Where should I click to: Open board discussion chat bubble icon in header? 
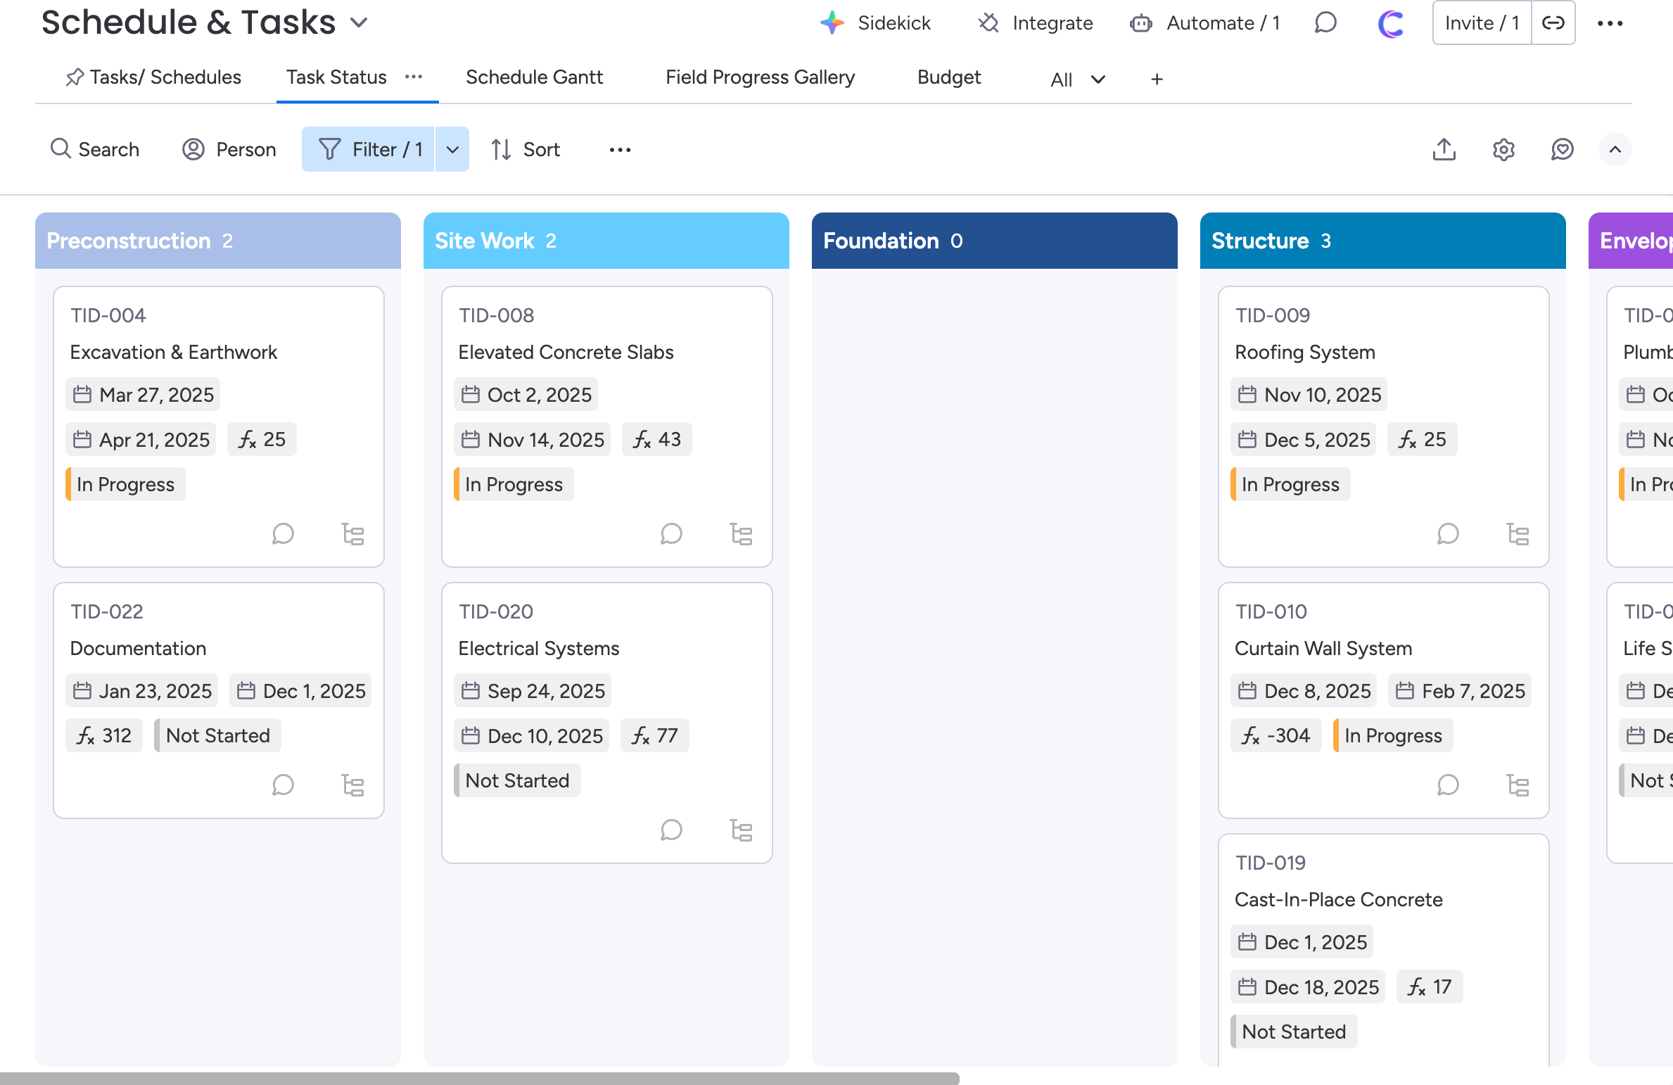coord(1325,23)
